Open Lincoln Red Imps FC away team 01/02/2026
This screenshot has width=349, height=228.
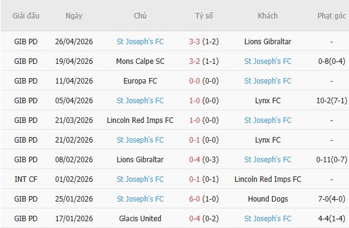click(268, 179)
